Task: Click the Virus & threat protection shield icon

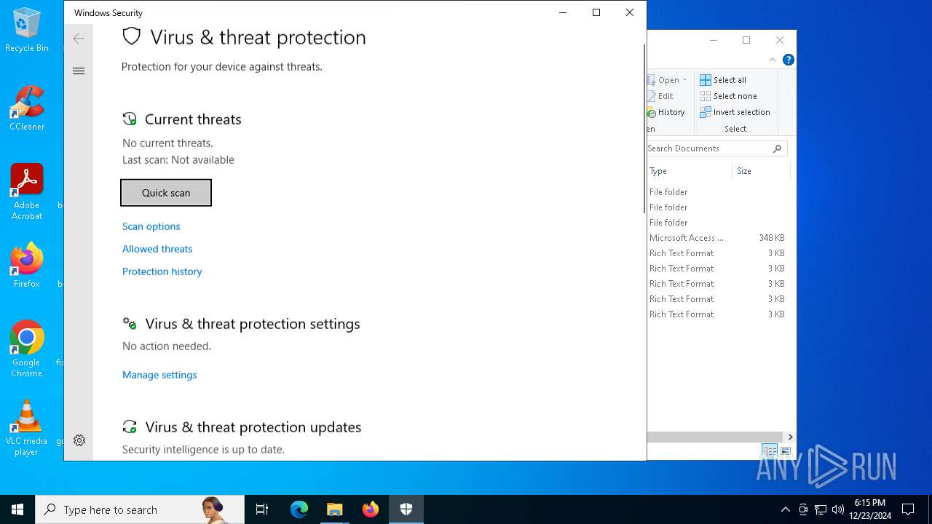Action: (x=131, y=36)
